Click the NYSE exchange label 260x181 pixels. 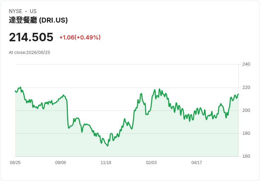(x=16, y=11)
